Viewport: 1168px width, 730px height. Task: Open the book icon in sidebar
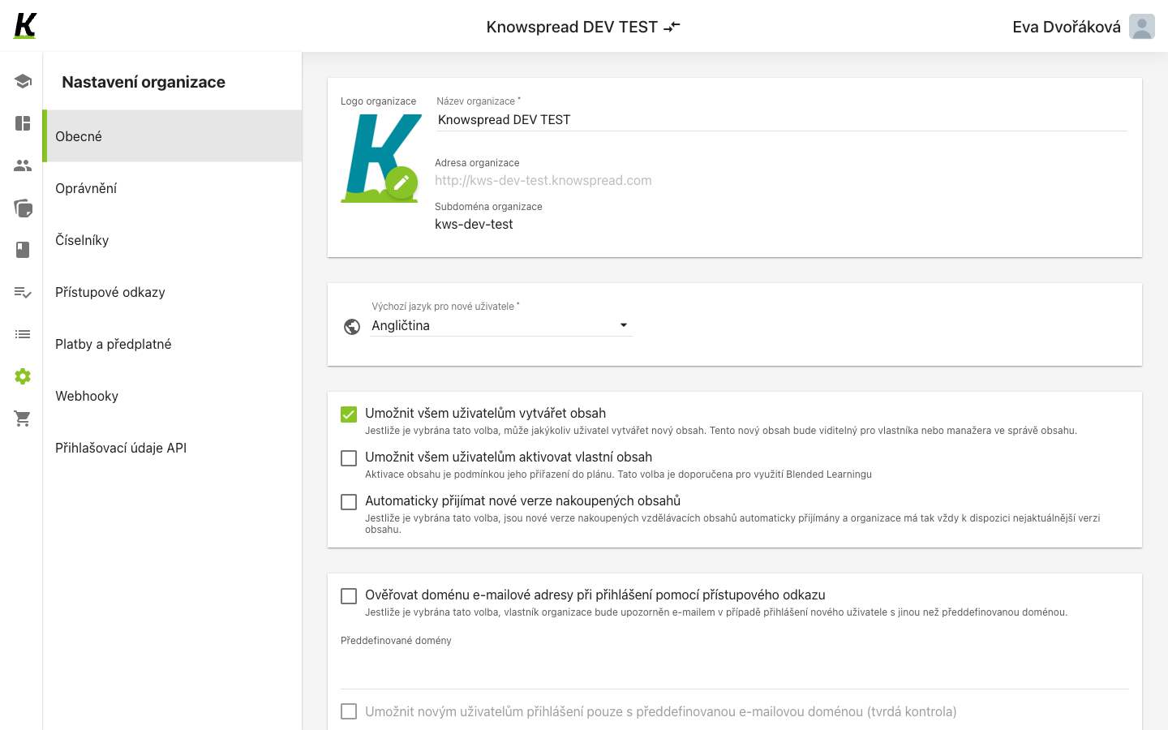tap(23, 250)
